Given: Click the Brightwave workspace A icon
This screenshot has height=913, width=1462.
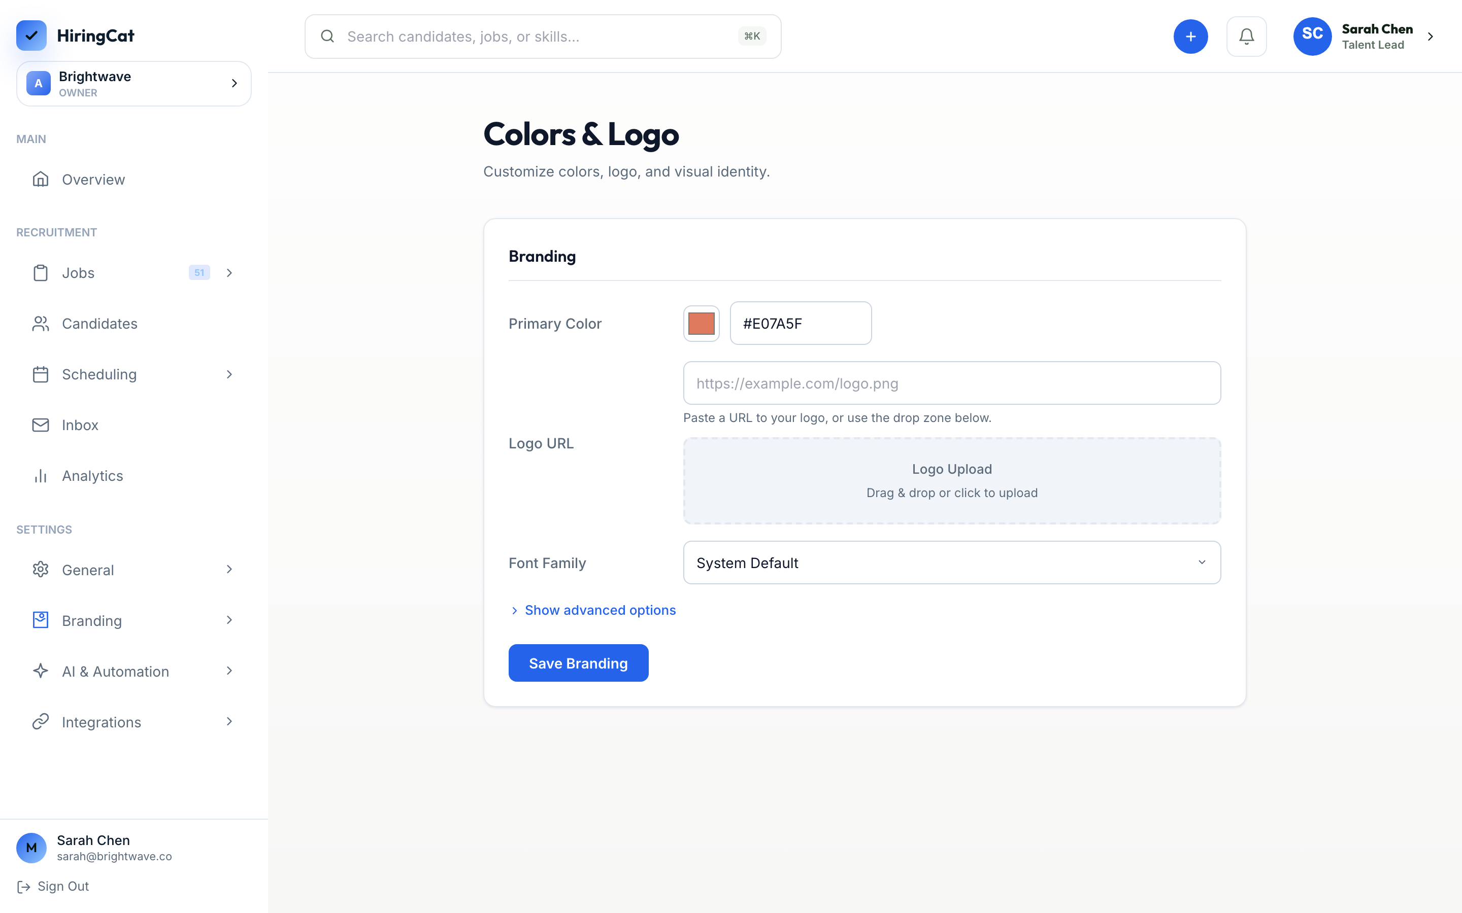Looking at the screenshot, I should coord(39,83).
